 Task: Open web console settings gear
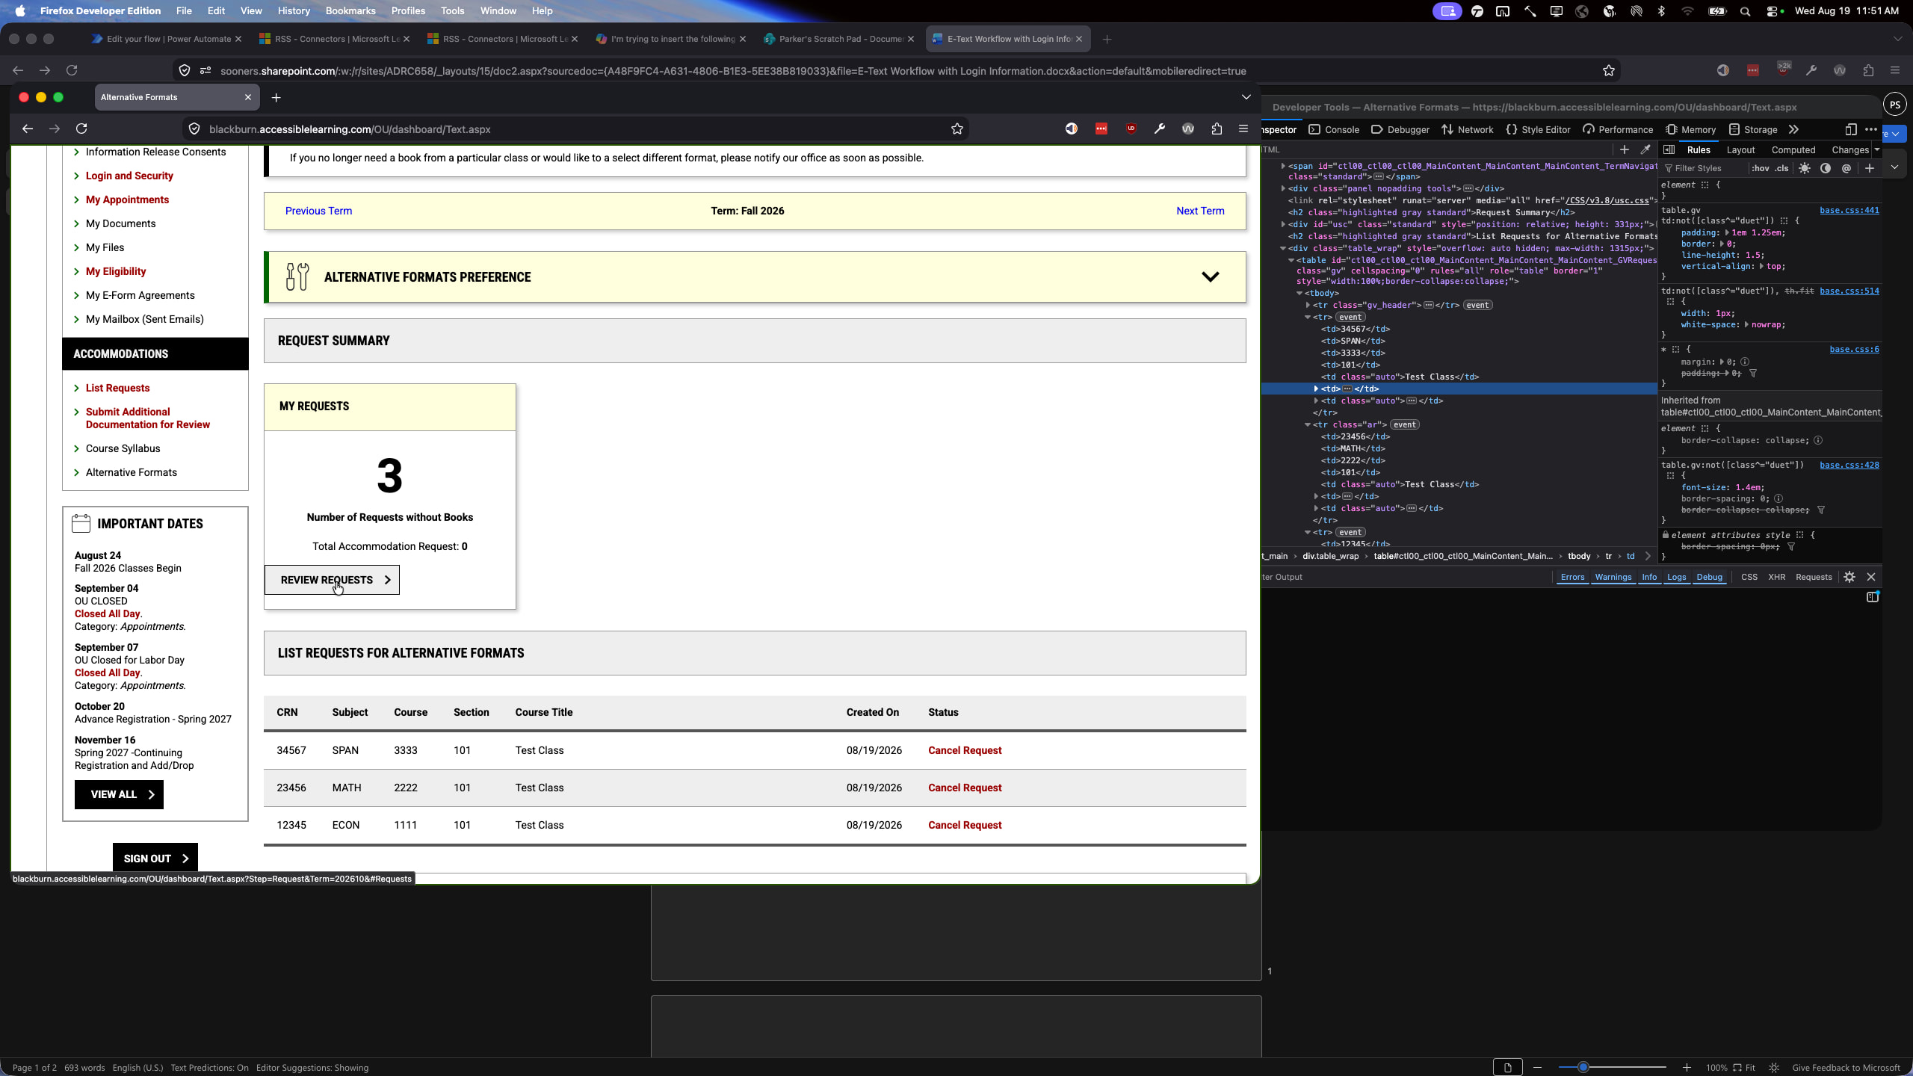click(x=1849, y=577)
